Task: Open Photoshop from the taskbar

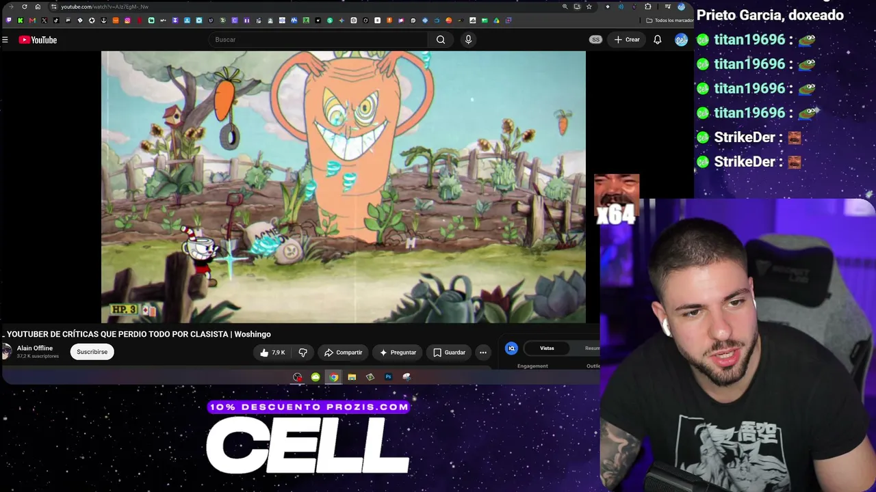Action: tap(388, 377)
